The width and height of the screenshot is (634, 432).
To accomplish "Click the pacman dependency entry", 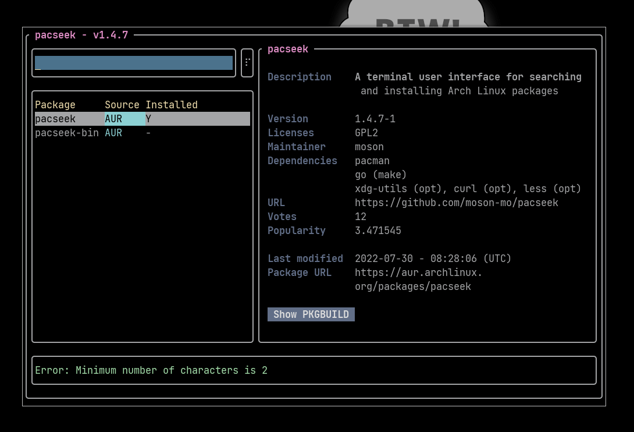I will point(372,161).
